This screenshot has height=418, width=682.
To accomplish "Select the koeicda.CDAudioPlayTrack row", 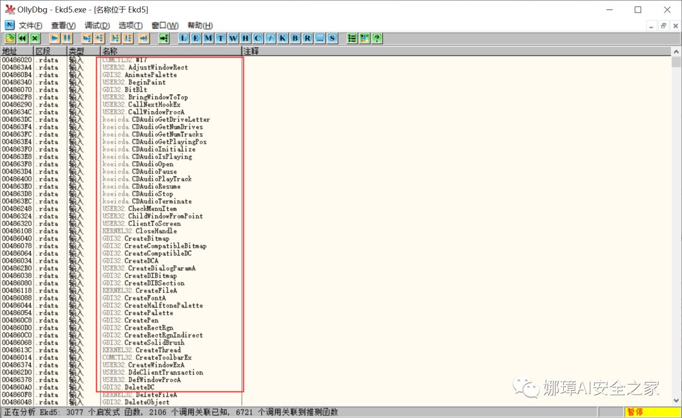I will (x=336, y=179).
